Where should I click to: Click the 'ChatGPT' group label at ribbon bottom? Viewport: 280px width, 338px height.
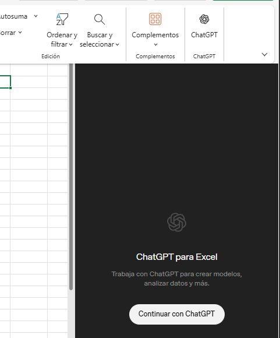coord(204,57)
